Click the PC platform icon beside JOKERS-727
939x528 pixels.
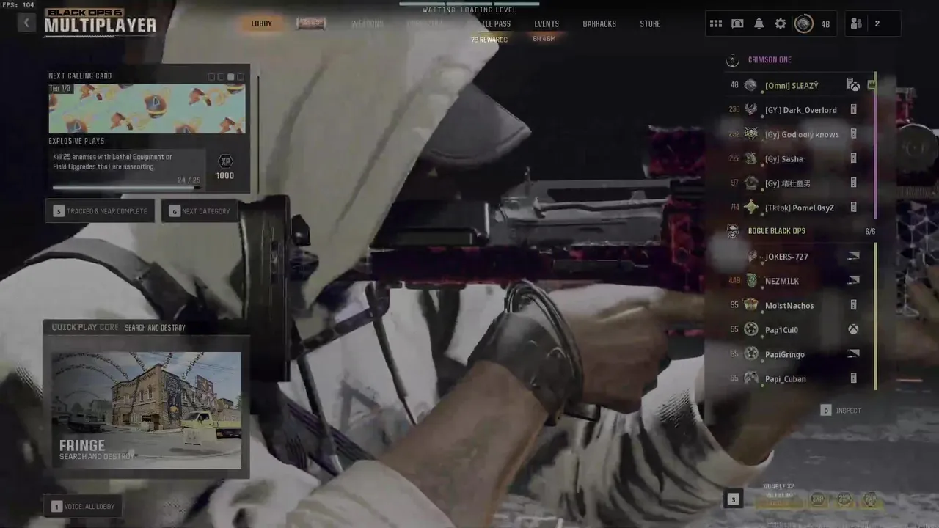(x=853, y=256)
